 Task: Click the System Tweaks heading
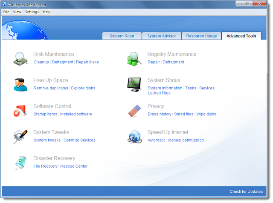[51, 132]
